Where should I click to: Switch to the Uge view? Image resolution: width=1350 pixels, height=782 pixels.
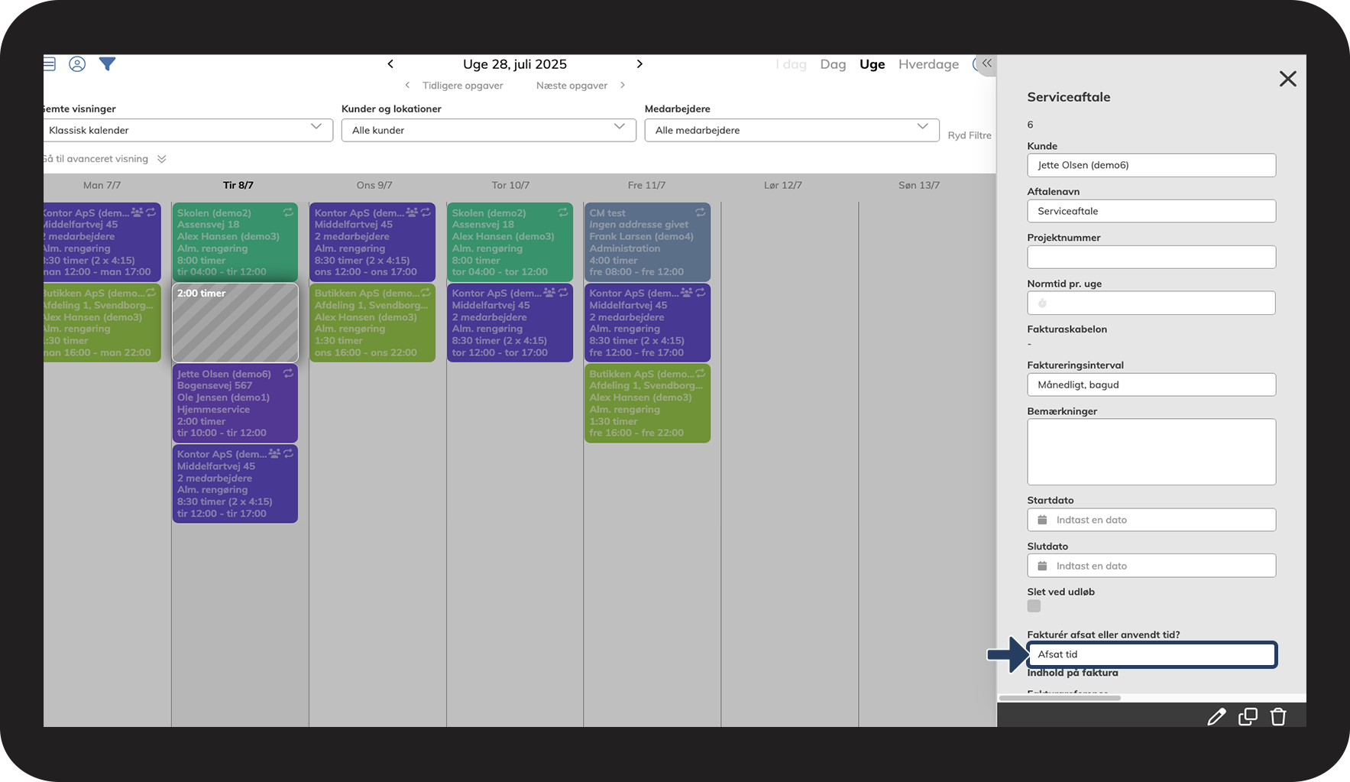[872, 64]
